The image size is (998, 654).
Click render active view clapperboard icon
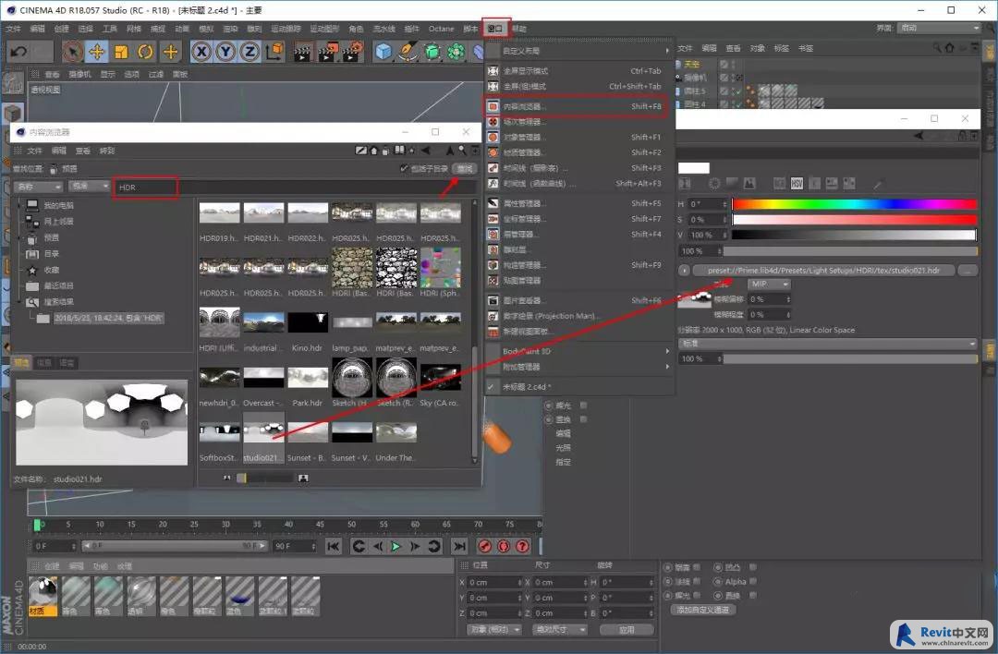tap(302, 51)
